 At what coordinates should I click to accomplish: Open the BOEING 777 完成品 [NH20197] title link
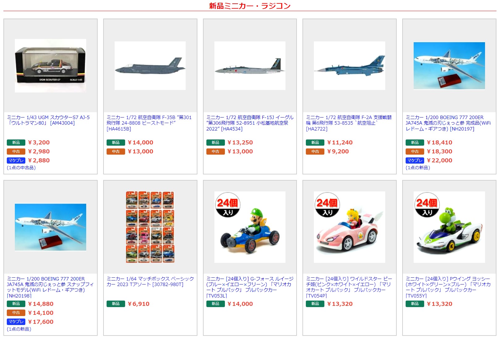448,123
